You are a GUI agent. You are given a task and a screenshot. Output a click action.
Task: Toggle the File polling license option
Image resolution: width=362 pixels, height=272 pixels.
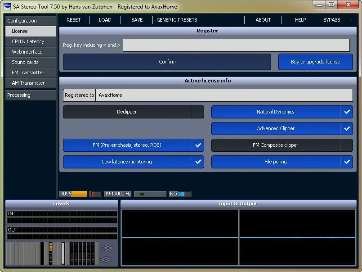coord(282,162)
